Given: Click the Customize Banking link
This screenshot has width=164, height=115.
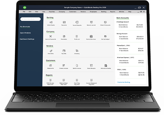Looking at the screenshot, I should tap(124, 82).
